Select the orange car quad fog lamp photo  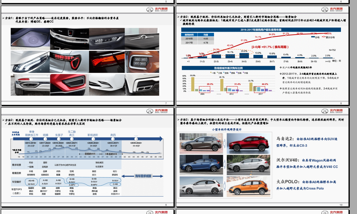[x=142, y=62]
